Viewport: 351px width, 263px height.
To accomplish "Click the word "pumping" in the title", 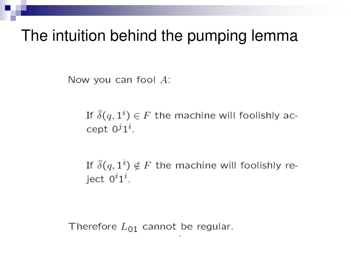I will click(217, 36).
